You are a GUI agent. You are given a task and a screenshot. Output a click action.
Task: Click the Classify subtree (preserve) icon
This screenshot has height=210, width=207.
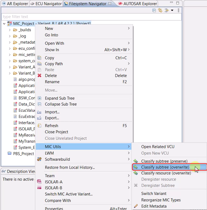tap(136, 161)
